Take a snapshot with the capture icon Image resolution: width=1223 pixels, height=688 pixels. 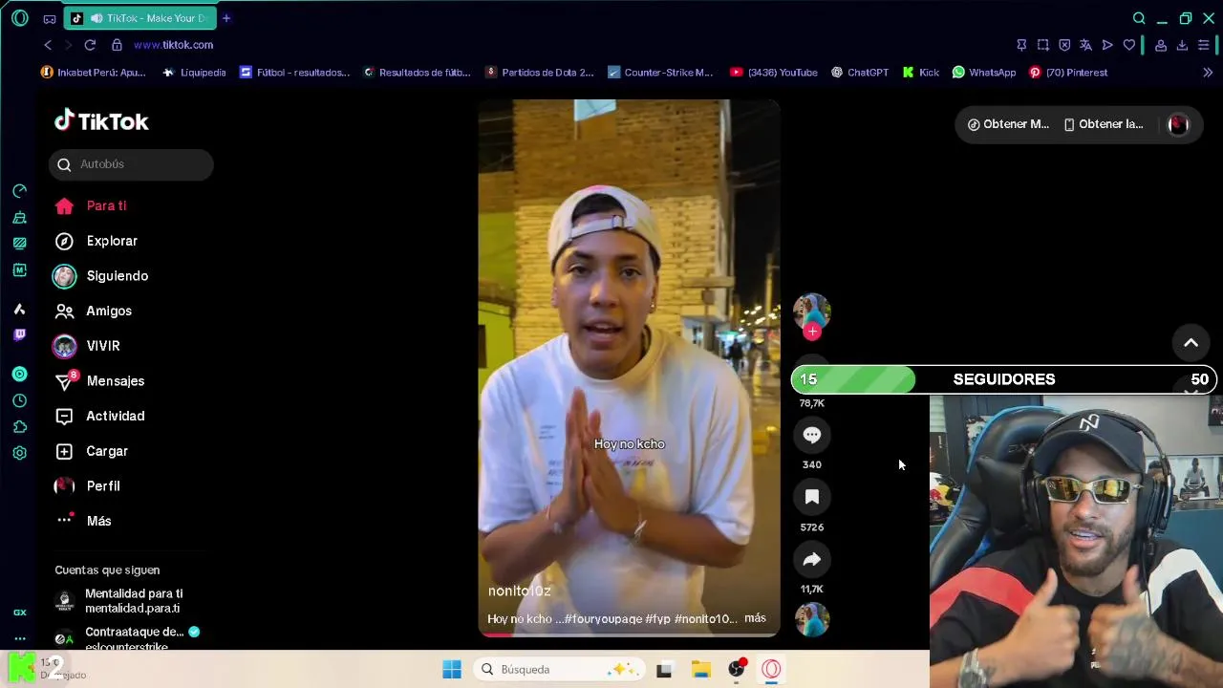pyautogui.click(x=1043, y=45)
